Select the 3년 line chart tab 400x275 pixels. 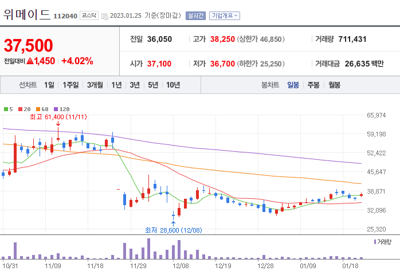(135, 85)
